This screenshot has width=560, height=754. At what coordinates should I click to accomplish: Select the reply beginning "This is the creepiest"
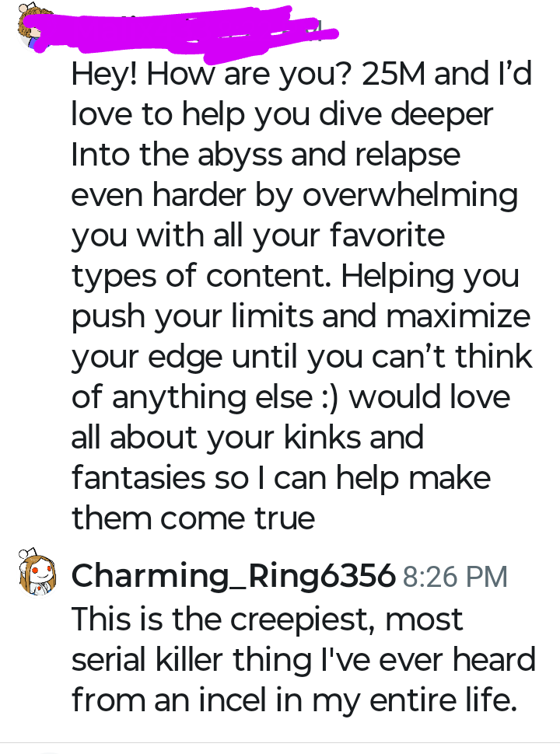coord(303,659)
